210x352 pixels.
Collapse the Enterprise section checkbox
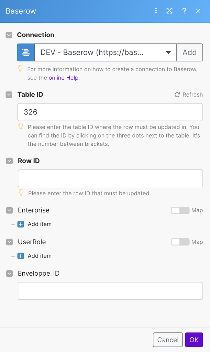9,210
